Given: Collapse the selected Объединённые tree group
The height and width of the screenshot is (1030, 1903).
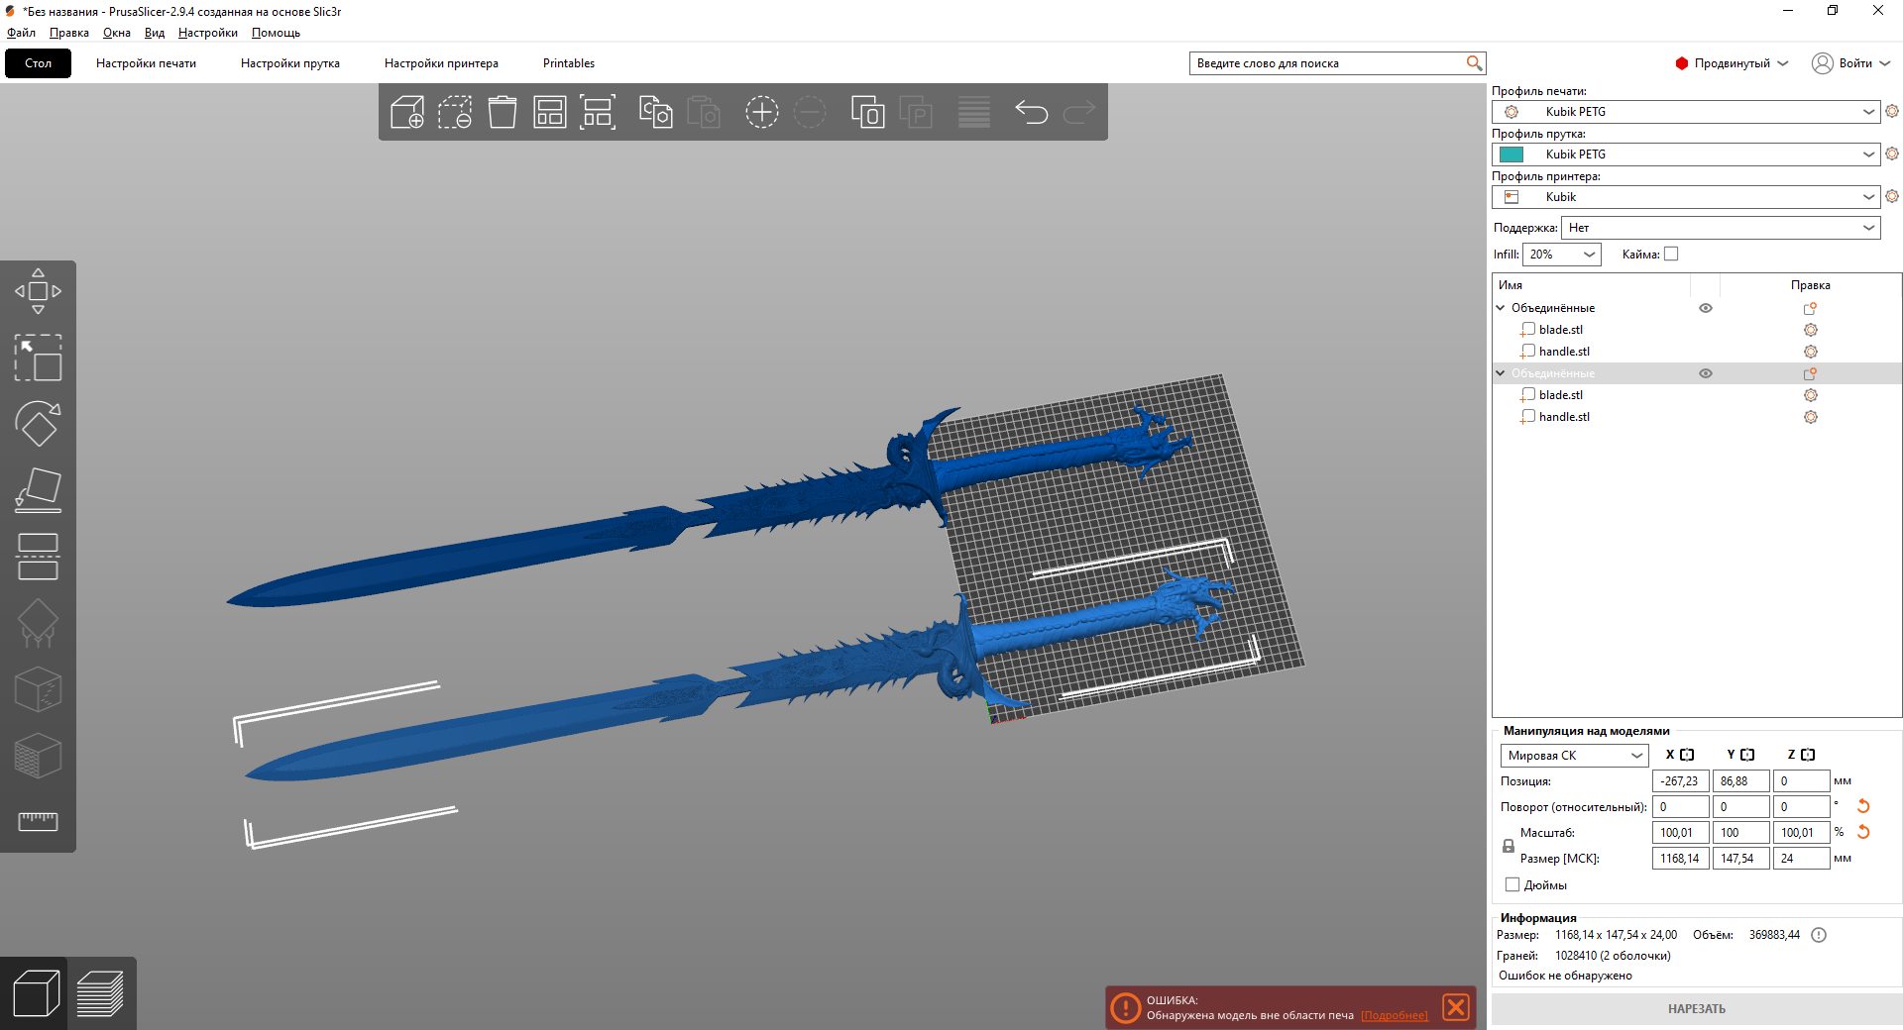Looking at the screenshot, I should (1501, 373).
